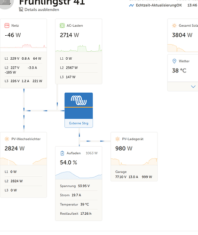
Task: Click the Netz power history graph
Action: [x=24, y=46]
